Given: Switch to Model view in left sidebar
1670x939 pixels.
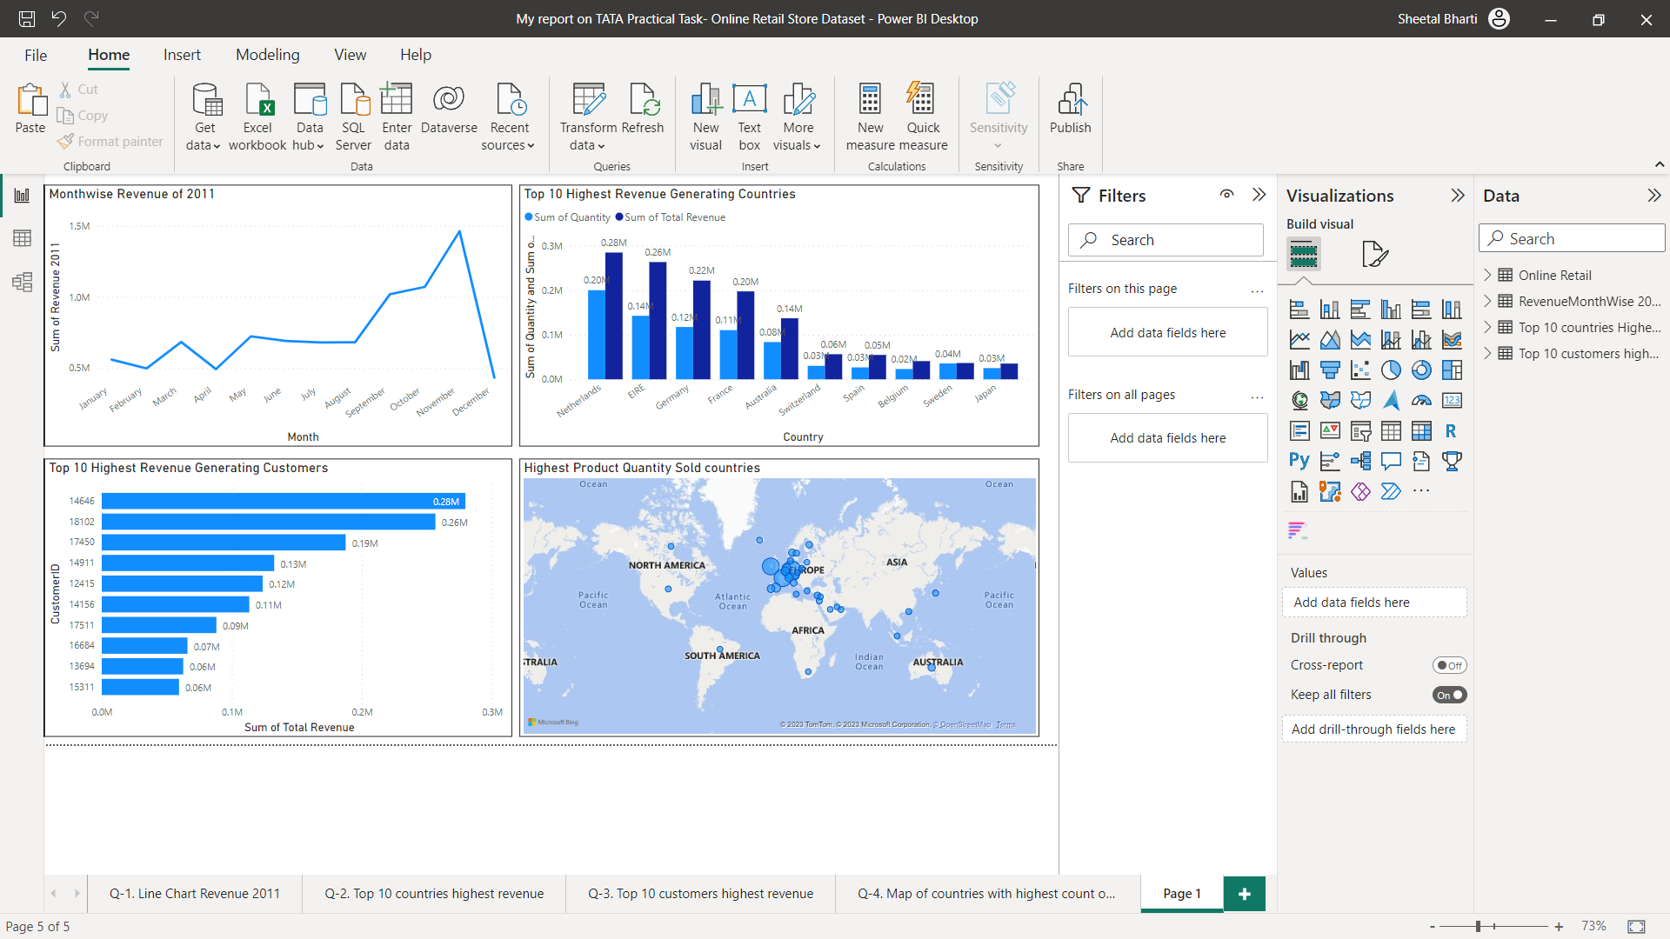Looking at the screenshot, I should pyautogui.click(x=23, y=282).
